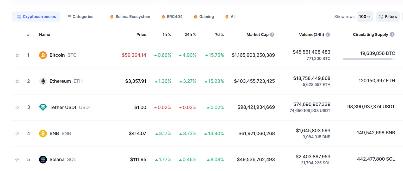Click the Tether USDt logo icon

click(x=43, y=107)
